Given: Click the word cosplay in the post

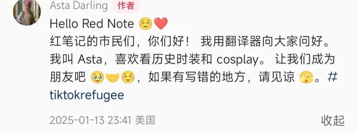Looking at the screenshot, I should [237, 60].
